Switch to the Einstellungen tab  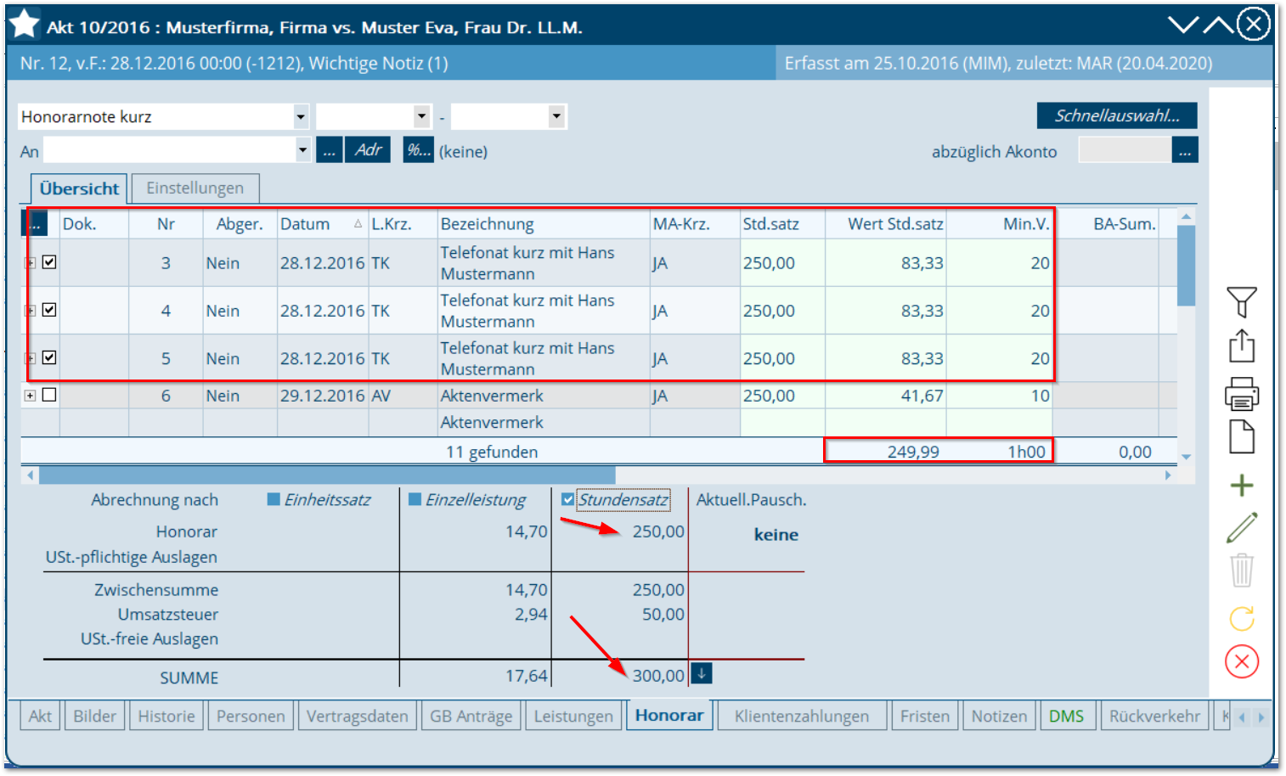195,188
